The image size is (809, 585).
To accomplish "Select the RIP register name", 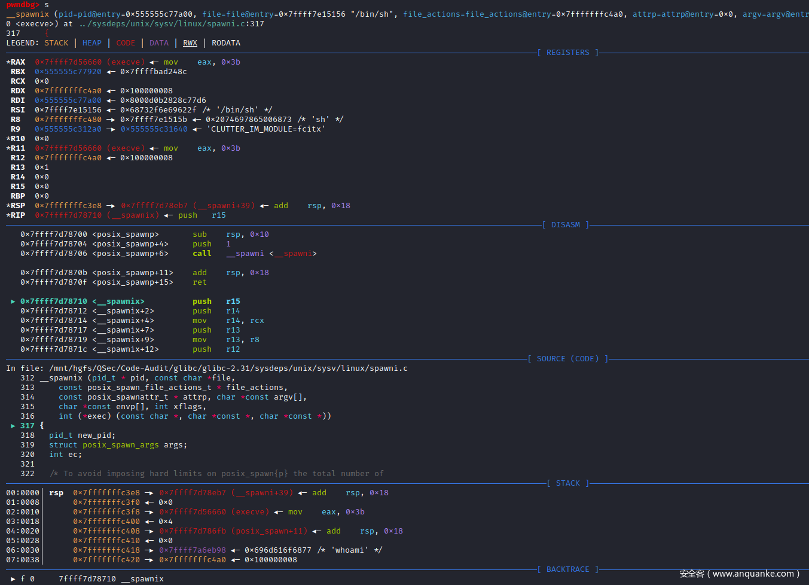I will coord(18,215).
